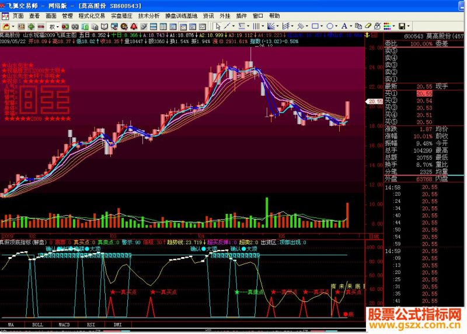Expand the rectangle tool dropdown arrow
The width and height of the screenshot is (467, 334).
[322, 26]
